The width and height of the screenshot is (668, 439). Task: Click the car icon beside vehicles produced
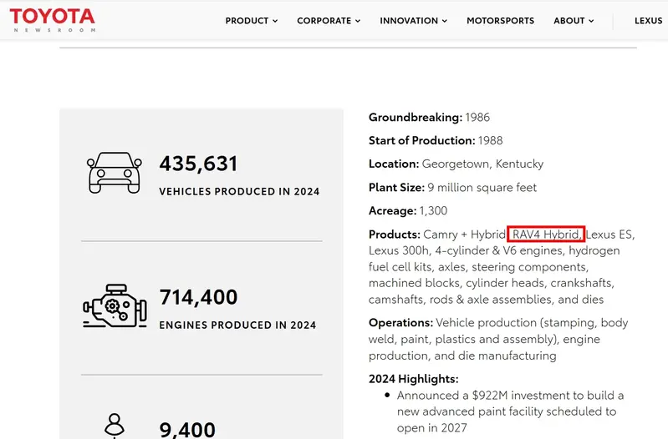click(x=115, y=173)
